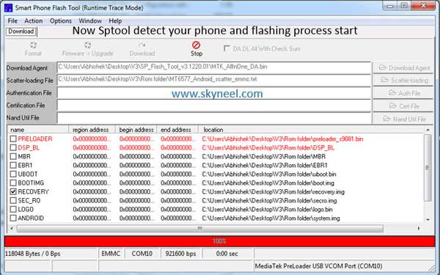440x275 pixels.
Task: Open the Action menu
Action: [x=34, y=21]
